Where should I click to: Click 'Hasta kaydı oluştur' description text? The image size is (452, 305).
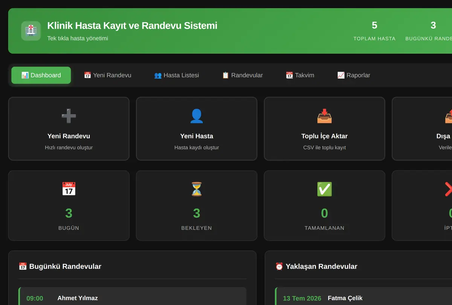pyautogui.click(x=197, y=147)
